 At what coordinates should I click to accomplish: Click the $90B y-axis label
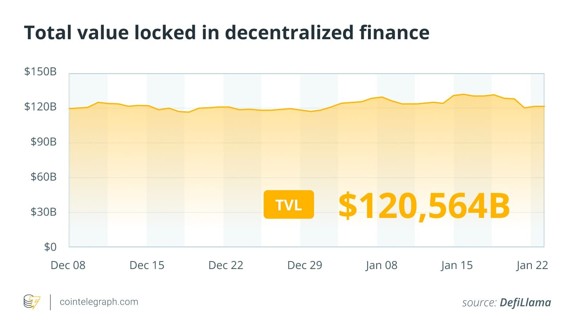tap(44, 141)
